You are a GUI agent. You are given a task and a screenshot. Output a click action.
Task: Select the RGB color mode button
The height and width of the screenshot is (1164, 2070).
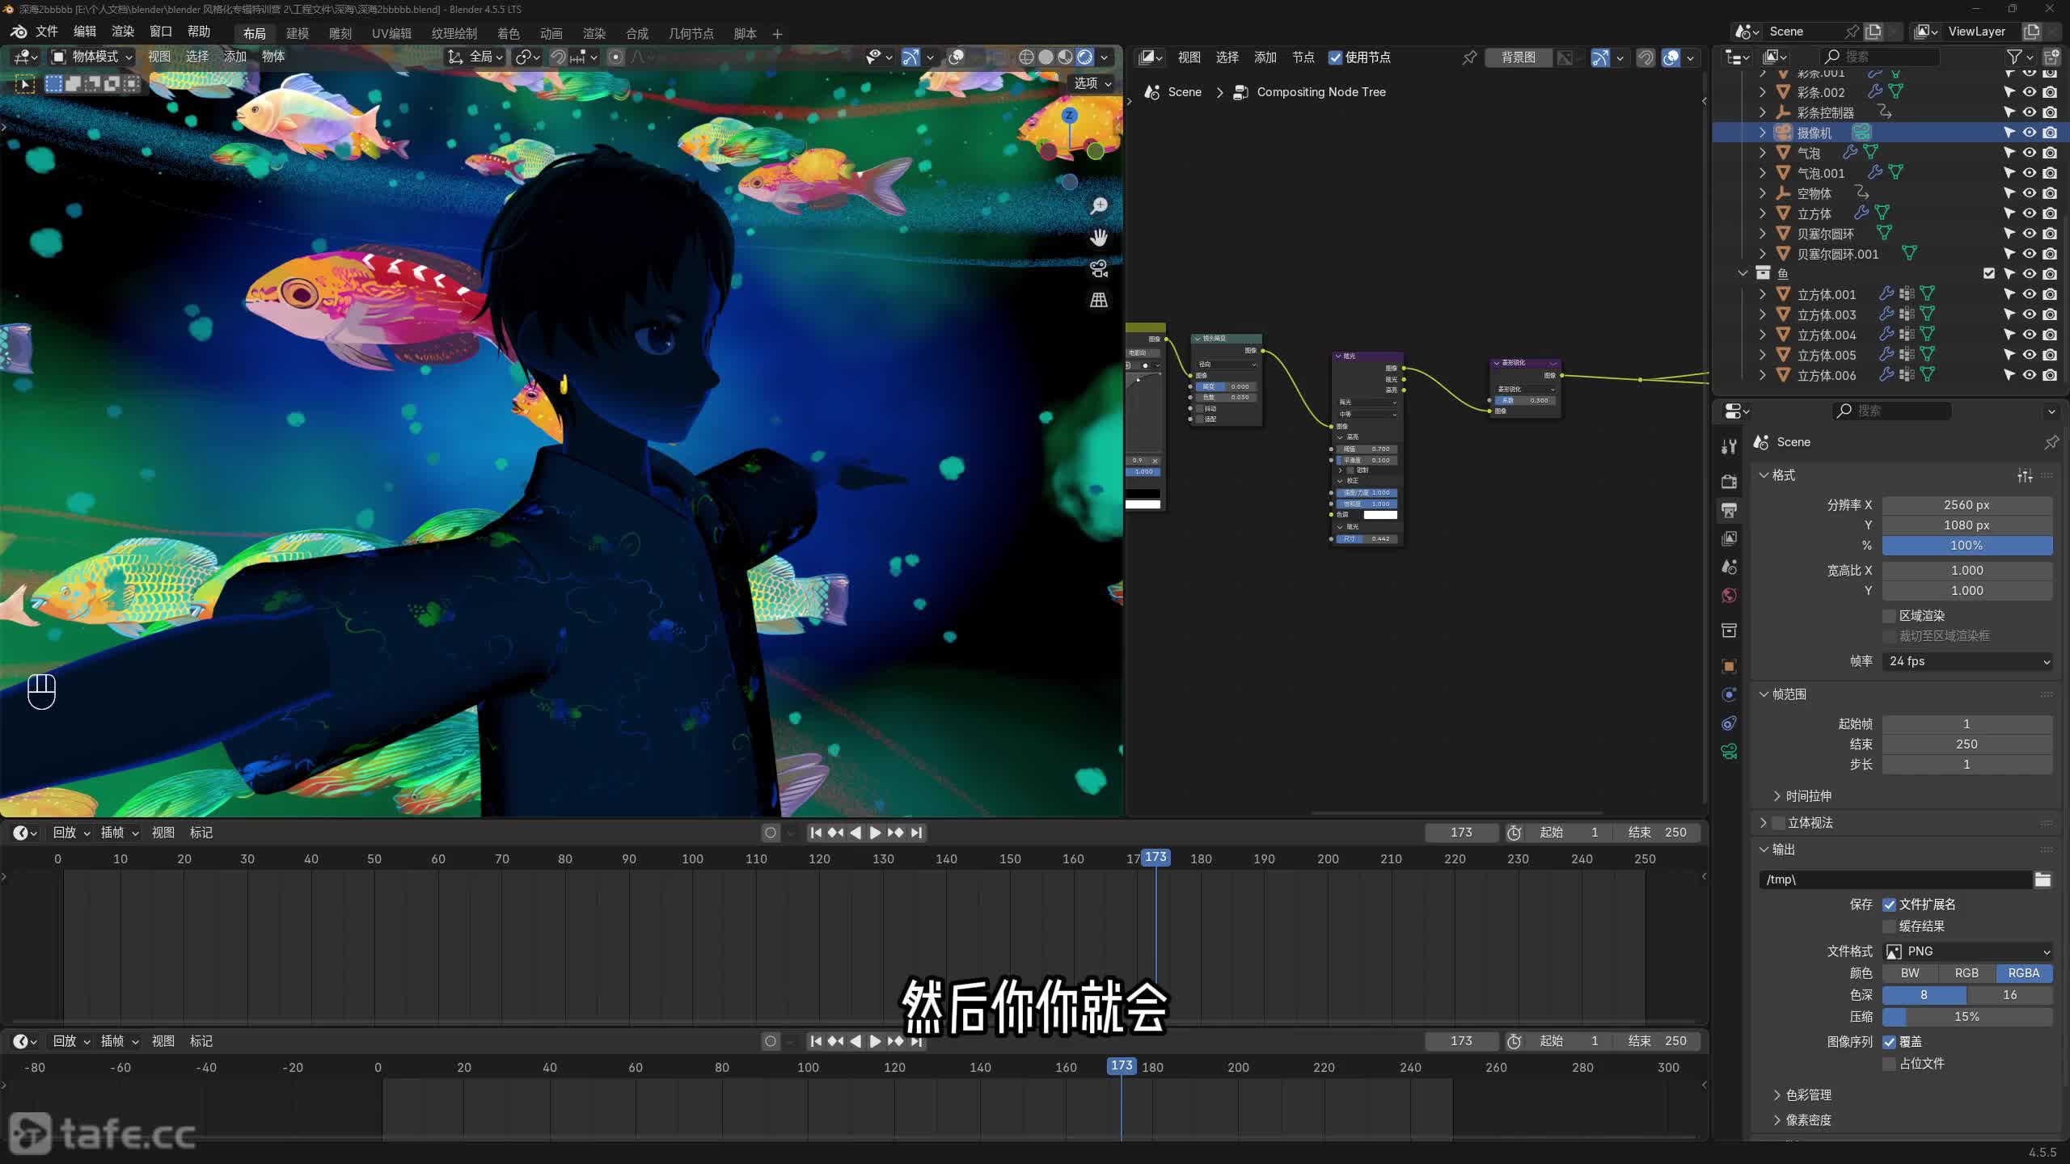1966,973
